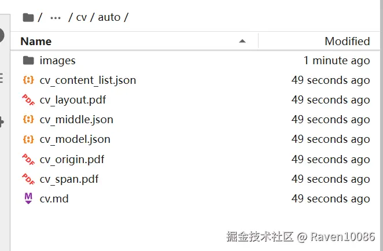Click auto folder in breadcrumb path

tap(109, 17)
